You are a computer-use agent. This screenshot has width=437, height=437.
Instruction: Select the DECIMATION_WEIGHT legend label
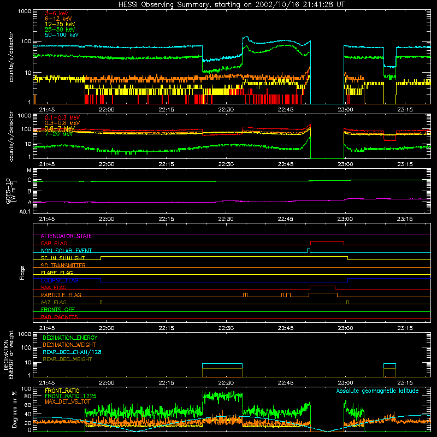(x=69, y=345)
